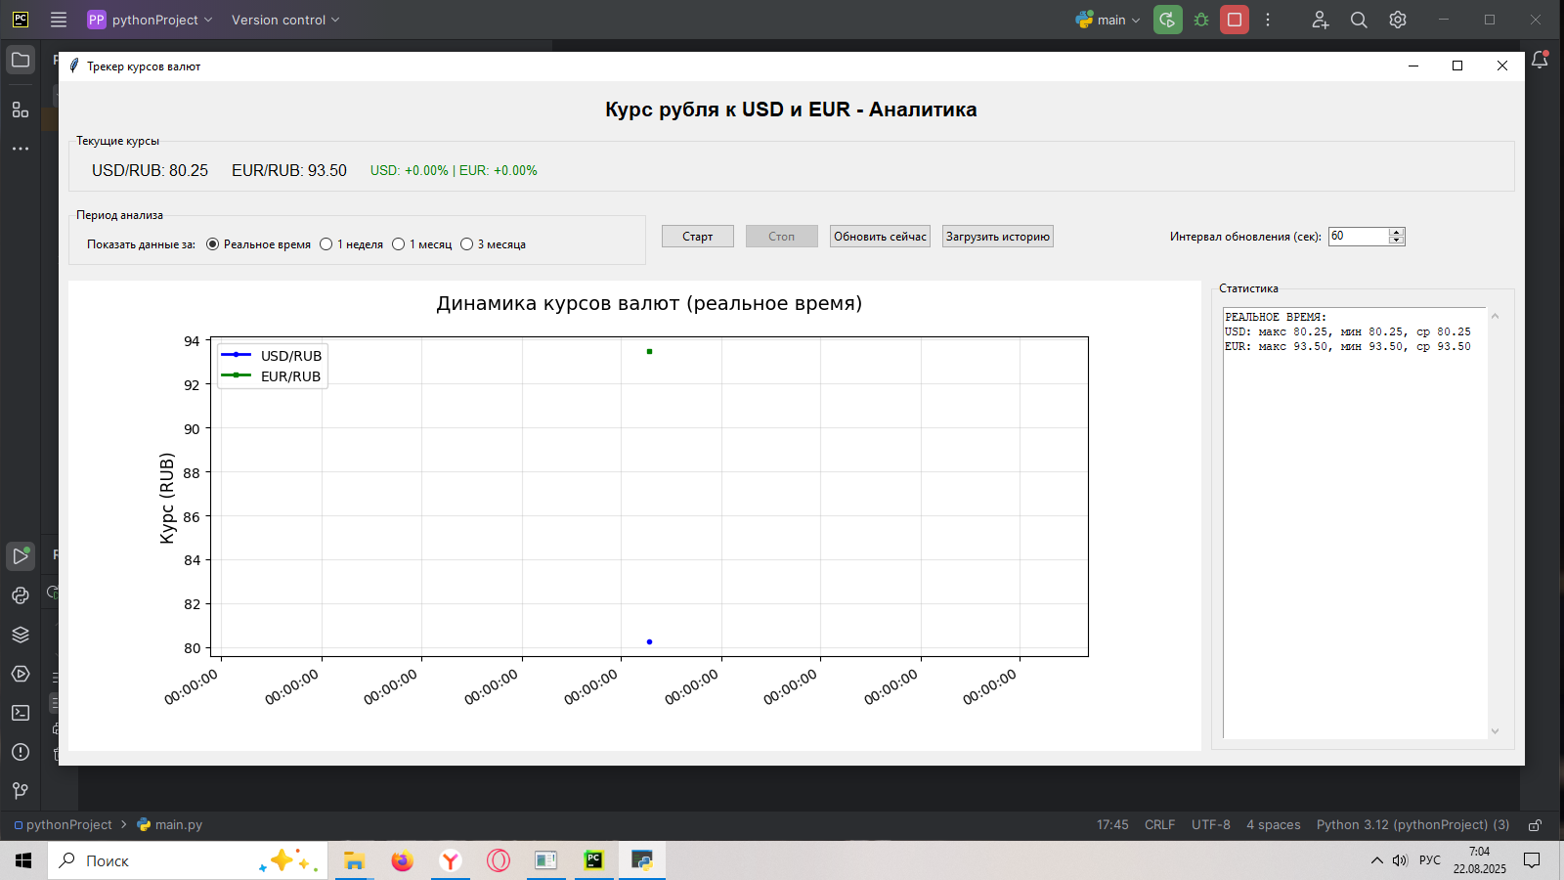Open Opera browser from taskbar
The width and height of the screenshot is (1564, 880).
(499, 860)
